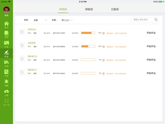Open the 周末练习1 assignment title link
The height and width of the screenshot is (124, 165).
tap(32, 70)
